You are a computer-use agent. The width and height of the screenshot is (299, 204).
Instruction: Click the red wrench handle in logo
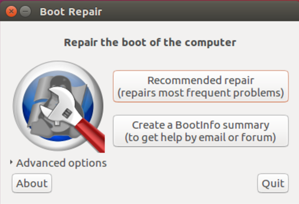pyautogui.click(x=91, y=135)
